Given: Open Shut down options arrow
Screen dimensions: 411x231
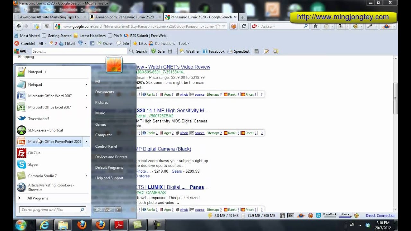Looking at the screenshot, I should (118, 210).
